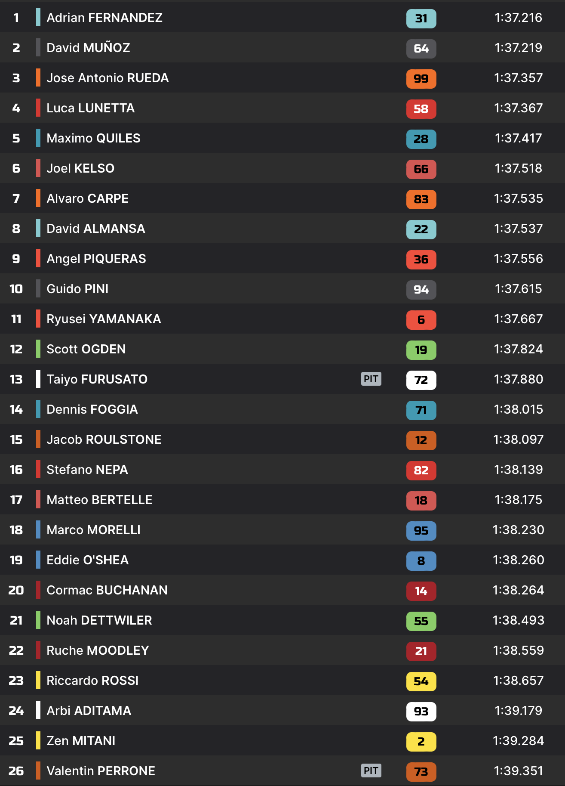Screen dimensions: 565x786
Task: Click Joel KELSO name
Action: [x=80, y=168]
